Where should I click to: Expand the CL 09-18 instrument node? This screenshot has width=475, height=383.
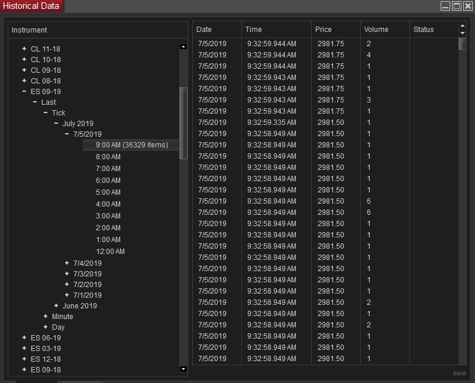[x=24, y=70]
